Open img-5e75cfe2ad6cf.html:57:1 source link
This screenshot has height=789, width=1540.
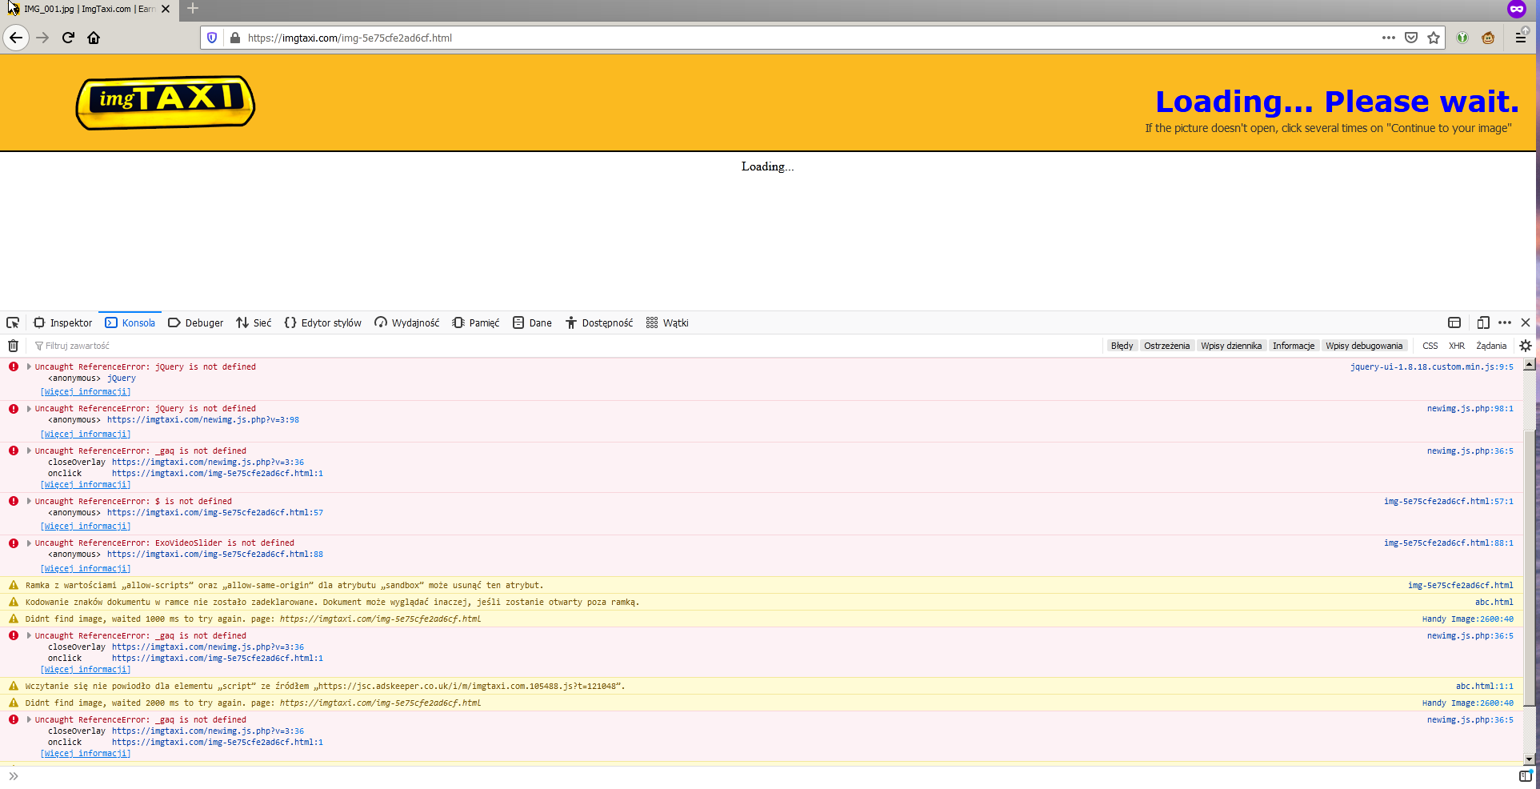point(1449,501)
